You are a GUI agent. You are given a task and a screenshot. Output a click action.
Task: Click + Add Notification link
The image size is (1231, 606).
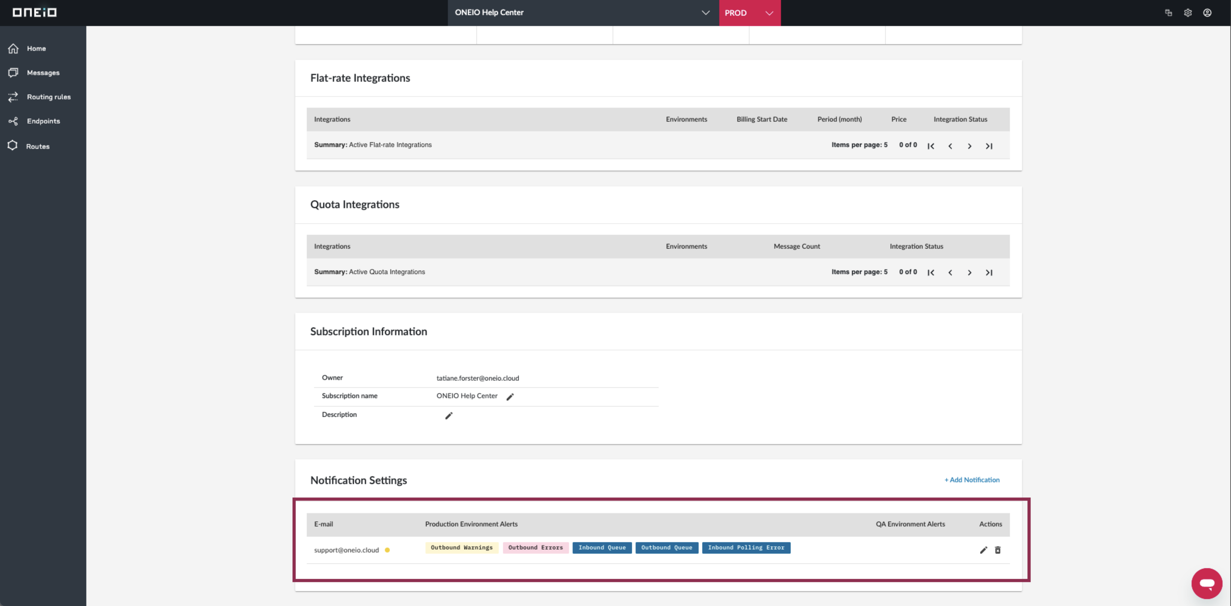[972, 480]
